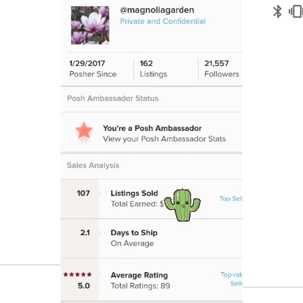Tap the Bluetooth status icon
This screenshot has width=303, height=303.
(277, 11)
